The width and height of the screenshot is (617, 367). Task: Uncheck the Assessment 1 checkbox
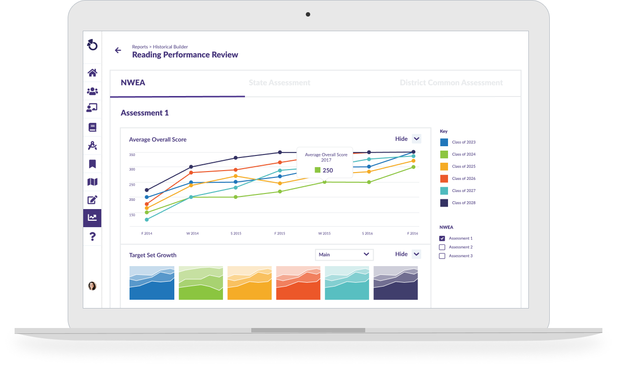[442, 238]
